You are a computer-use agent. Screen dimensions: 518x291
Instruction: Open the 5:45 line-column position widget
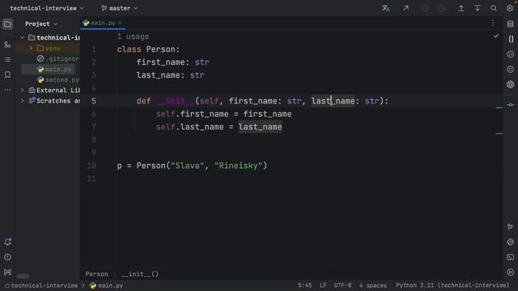[x=304, y=285]
